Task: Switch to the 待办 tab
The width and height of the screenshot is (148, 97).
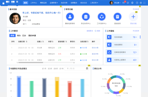Action: [19, 36]
